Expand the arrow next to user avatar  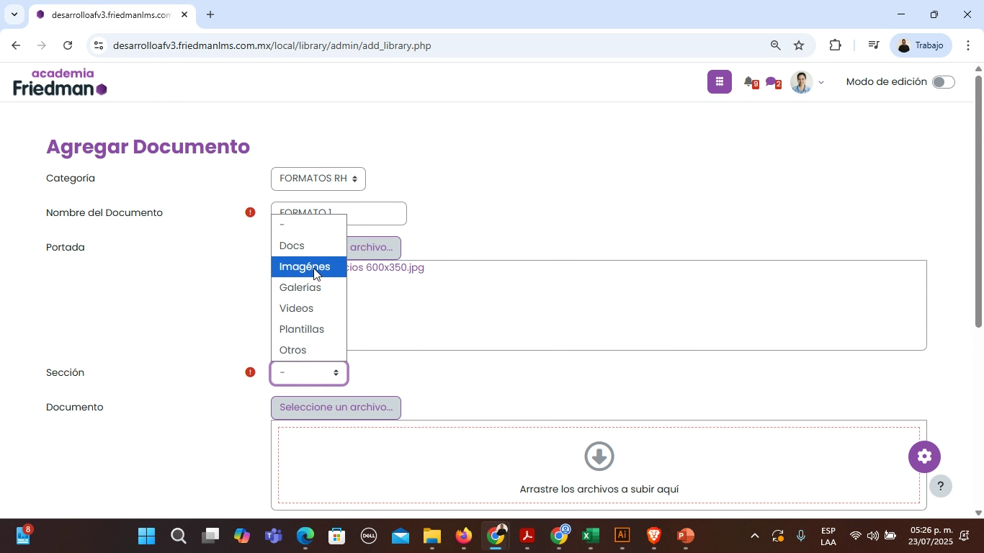coord(821,83)
